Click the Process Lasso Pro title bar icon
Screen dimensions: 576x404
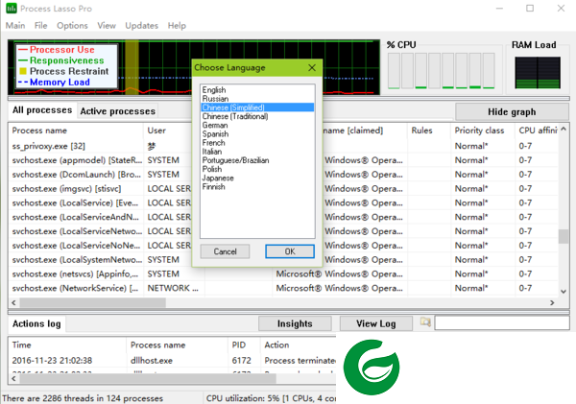coord(12,8)
